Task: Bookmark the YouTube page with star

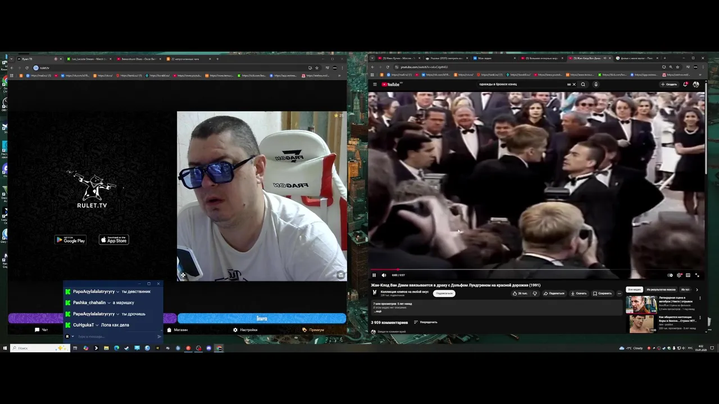Action: tap(677, 67)
